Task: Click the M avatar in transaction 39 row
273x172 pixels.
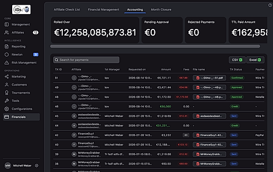Action: tap(74, 154)
